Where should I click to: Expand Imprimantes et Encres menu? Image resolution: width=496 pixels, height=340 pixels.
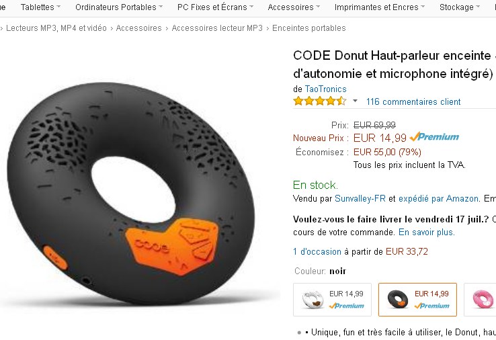pyautogui.click(x=380, y=7)
